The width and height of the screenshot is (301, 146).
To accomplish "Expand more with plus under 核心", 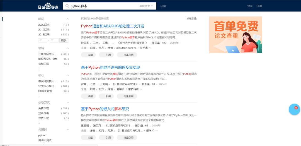I will [39, 96].
